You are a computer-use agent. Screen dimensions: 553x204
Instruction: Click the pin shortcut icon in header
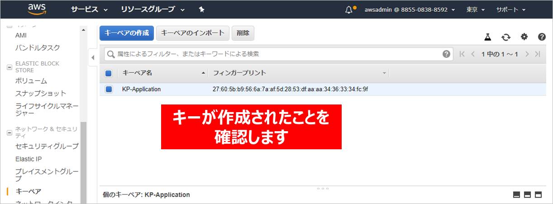pos(202,9)
